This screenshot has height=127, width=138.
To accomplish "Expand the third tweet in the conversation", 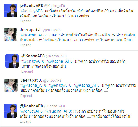I will pos(27,71).
